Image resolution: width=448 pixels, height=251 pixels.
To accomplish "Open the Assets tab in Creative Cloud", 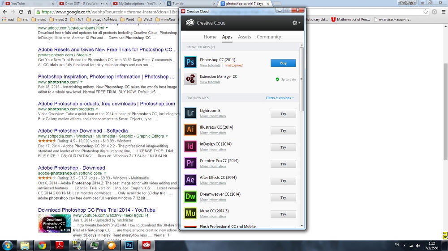I will tap(245, 37).
